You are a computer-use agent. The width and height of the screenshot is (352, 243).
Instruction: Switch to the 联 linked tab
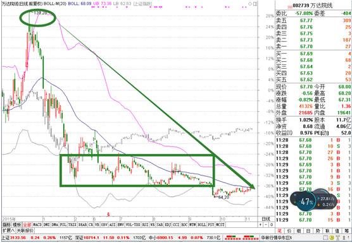pos(327,231)
